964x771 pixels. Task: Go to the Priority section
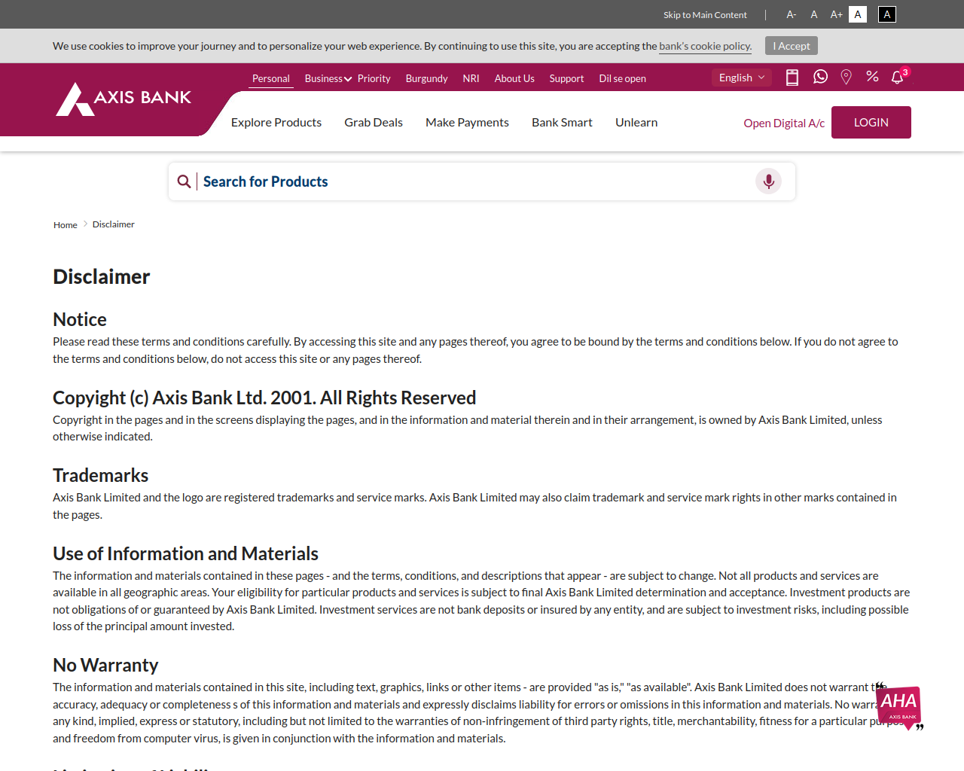click(x=374, y=78)
